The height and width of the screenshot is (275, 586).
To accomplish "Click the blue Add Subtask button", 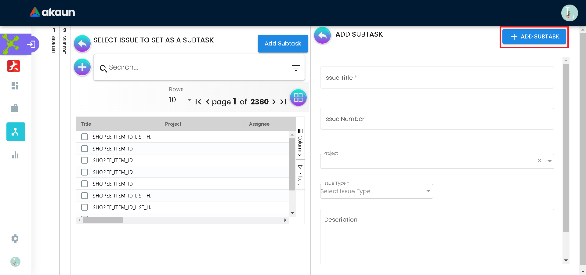I will click(283, 44).
